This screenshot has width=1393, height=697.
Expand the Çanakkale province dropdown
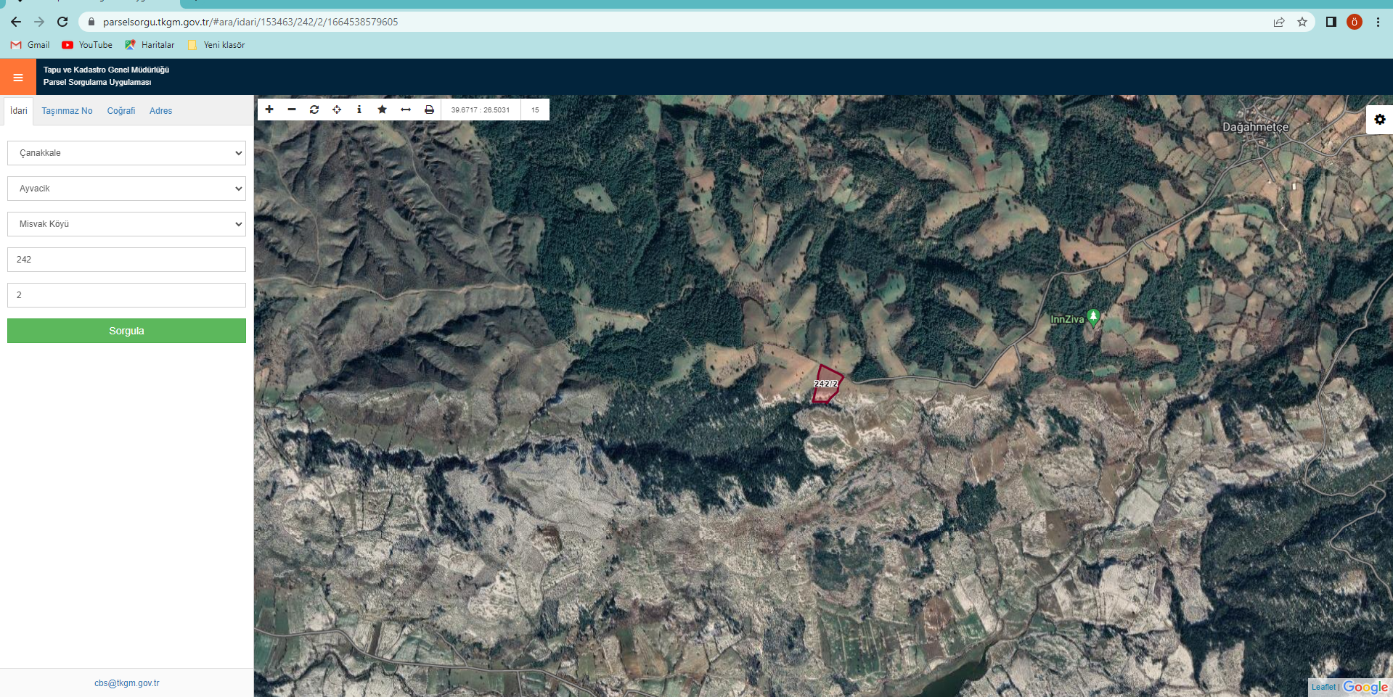coord(126,153)
